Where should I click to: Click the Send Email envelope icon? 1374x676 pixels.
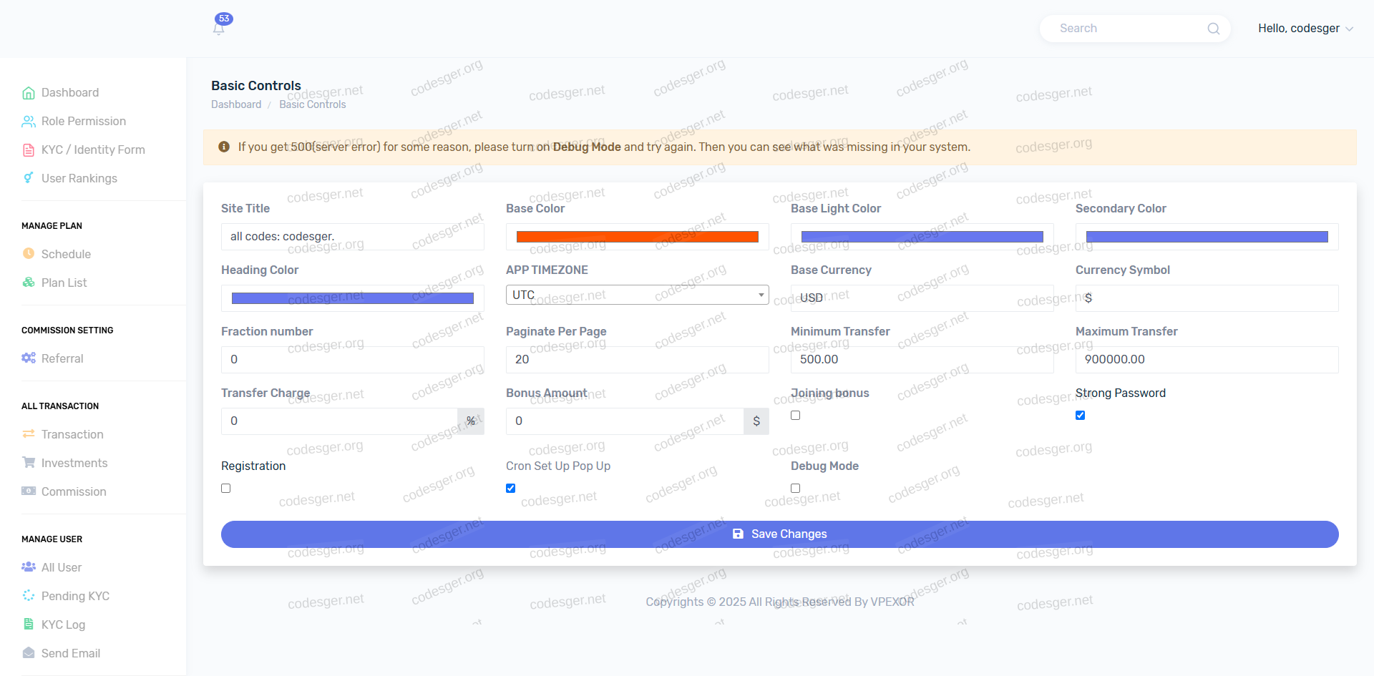click(29, 652)
